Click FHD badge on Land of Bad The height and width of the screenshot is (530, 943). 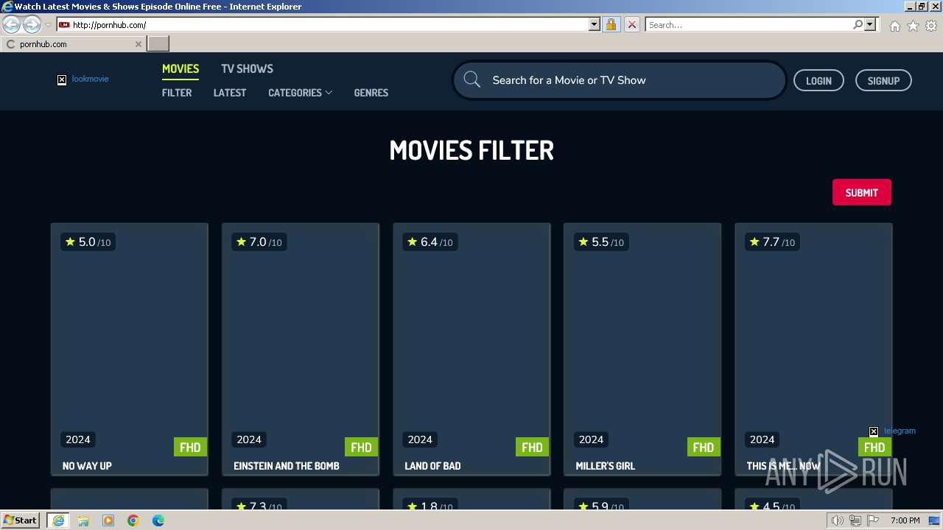(x=532, y=447)
